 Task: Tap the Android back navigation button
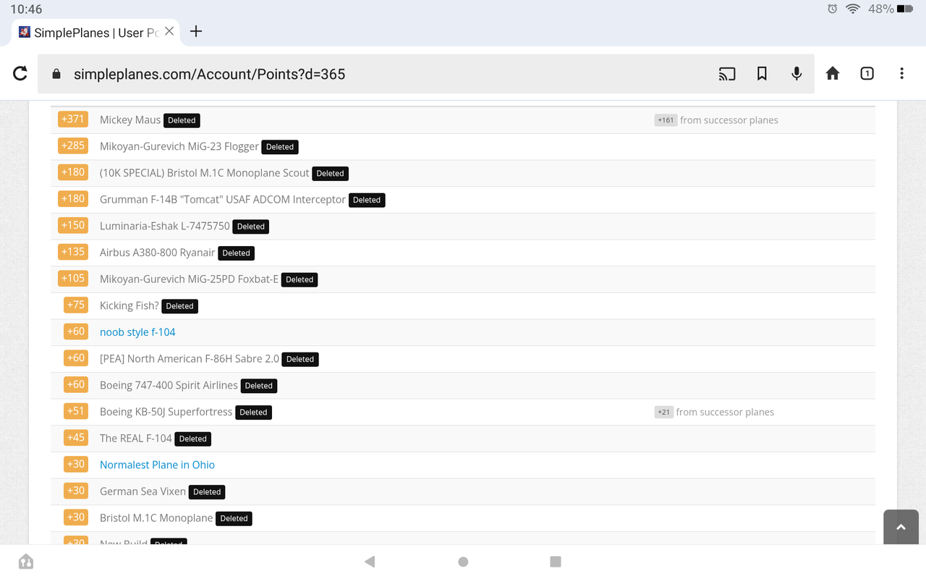[x=370, y=562]
